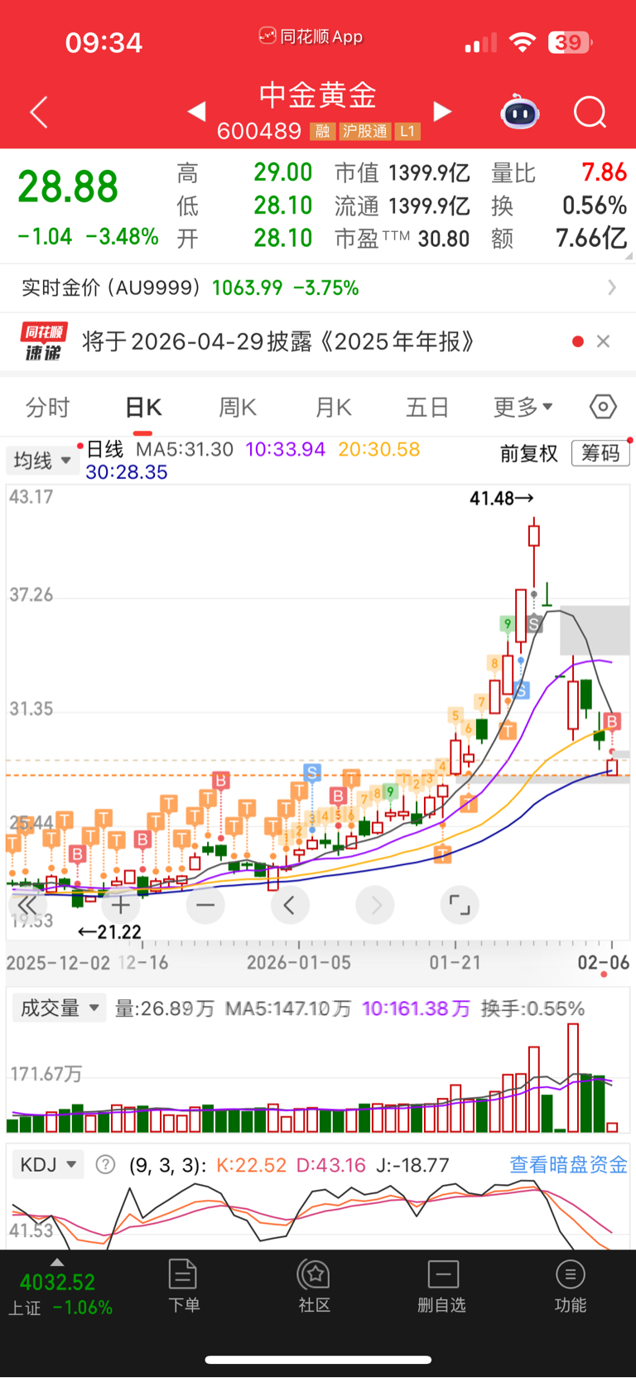Open real-time gold price AU9999 details
The width and height of the screenshot is (636, 1378).
click(318, 288)
